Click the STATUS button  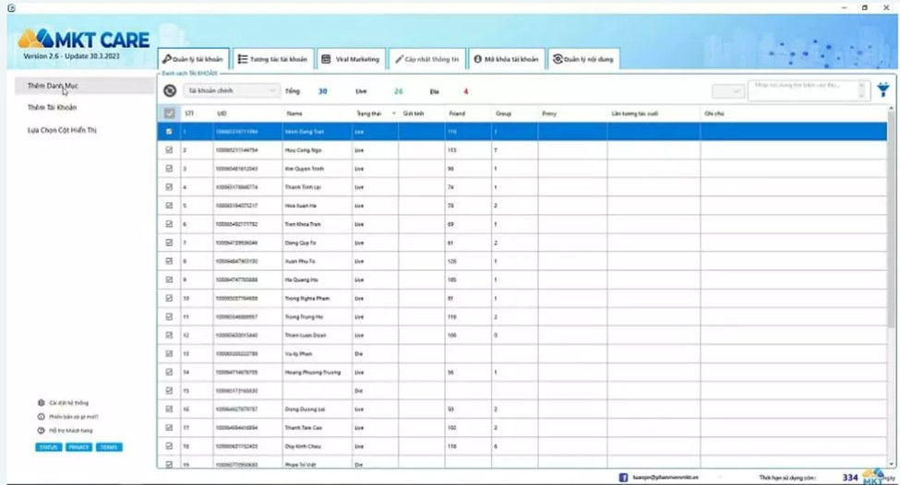pyautogui.click(x=49, y=447)
